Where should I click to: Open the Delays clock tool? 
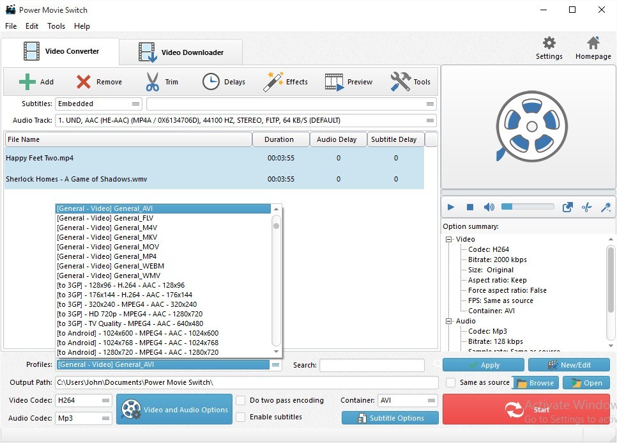[211, 82]
